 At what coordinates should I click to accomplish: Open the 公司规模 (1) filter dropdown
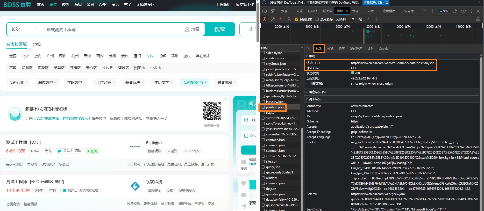[x=195, y=82]
